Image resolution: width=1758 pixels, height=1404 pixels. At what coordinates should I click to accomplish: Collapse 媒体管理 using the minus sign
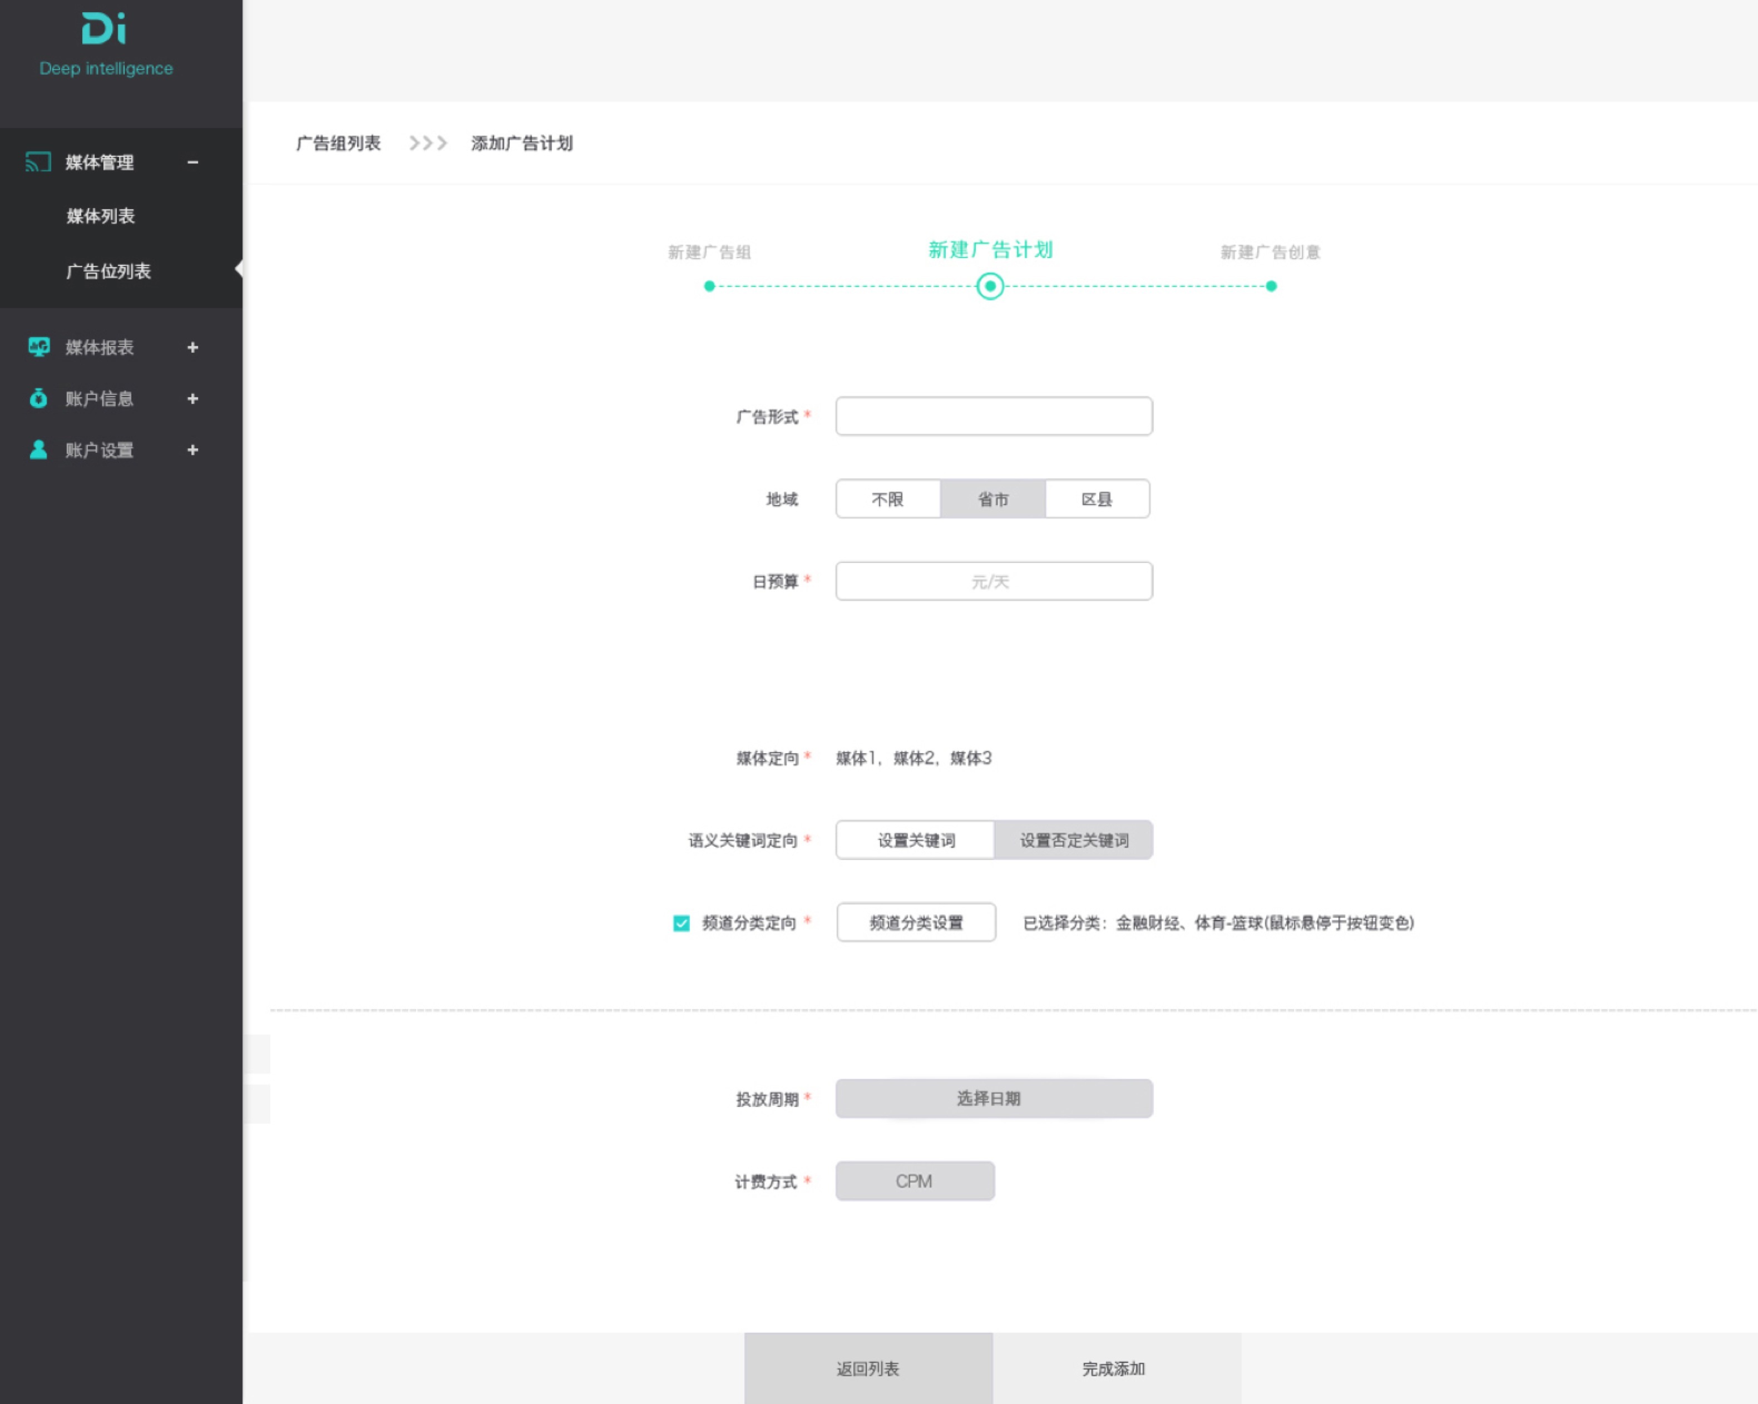192,162
